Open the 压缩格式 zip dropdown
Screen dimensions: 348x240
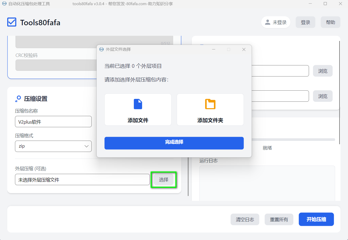point(53,146)
